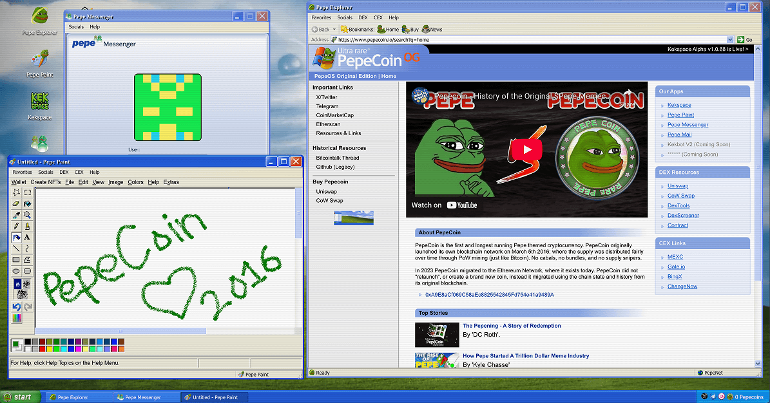Select the Ellipse shape tool
The image size is (770, 403).
pos(16,271)
